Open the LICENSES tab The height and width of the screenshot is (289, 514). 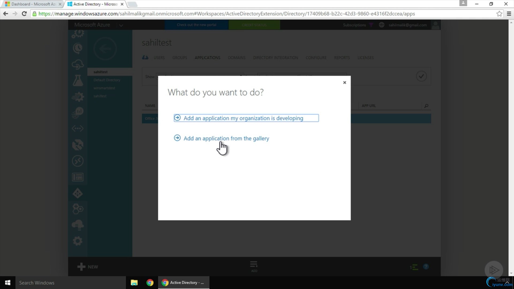(x=365, y=58)
